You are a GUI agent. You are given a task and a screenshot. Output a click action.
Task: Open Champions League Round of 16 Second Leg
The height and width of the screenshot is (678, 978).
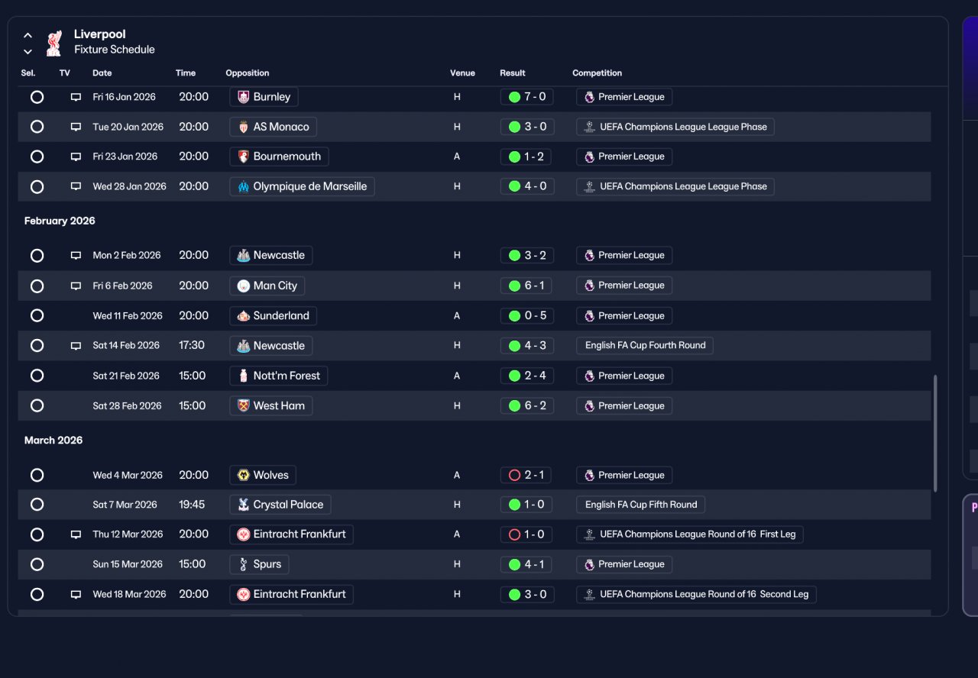coord(696,594)
